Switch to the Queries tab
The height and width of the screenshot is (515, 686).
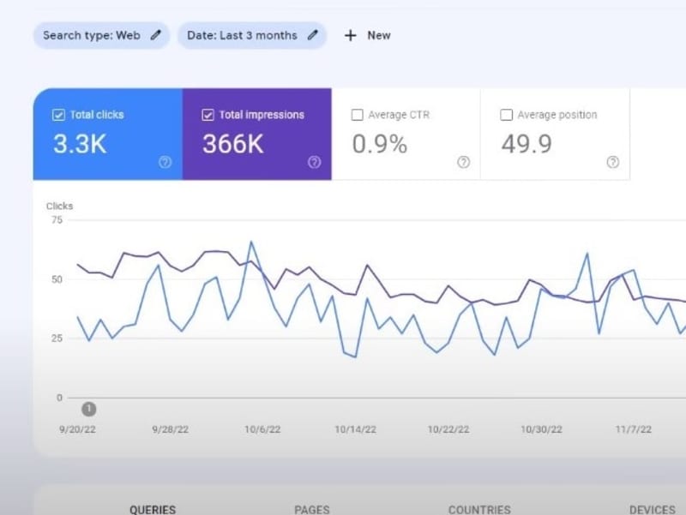click(153, 509)
